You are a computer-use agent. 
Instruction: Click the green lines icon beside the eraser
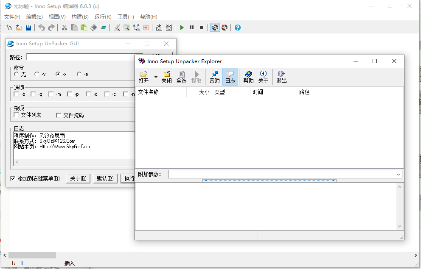(x=104, y=28)
